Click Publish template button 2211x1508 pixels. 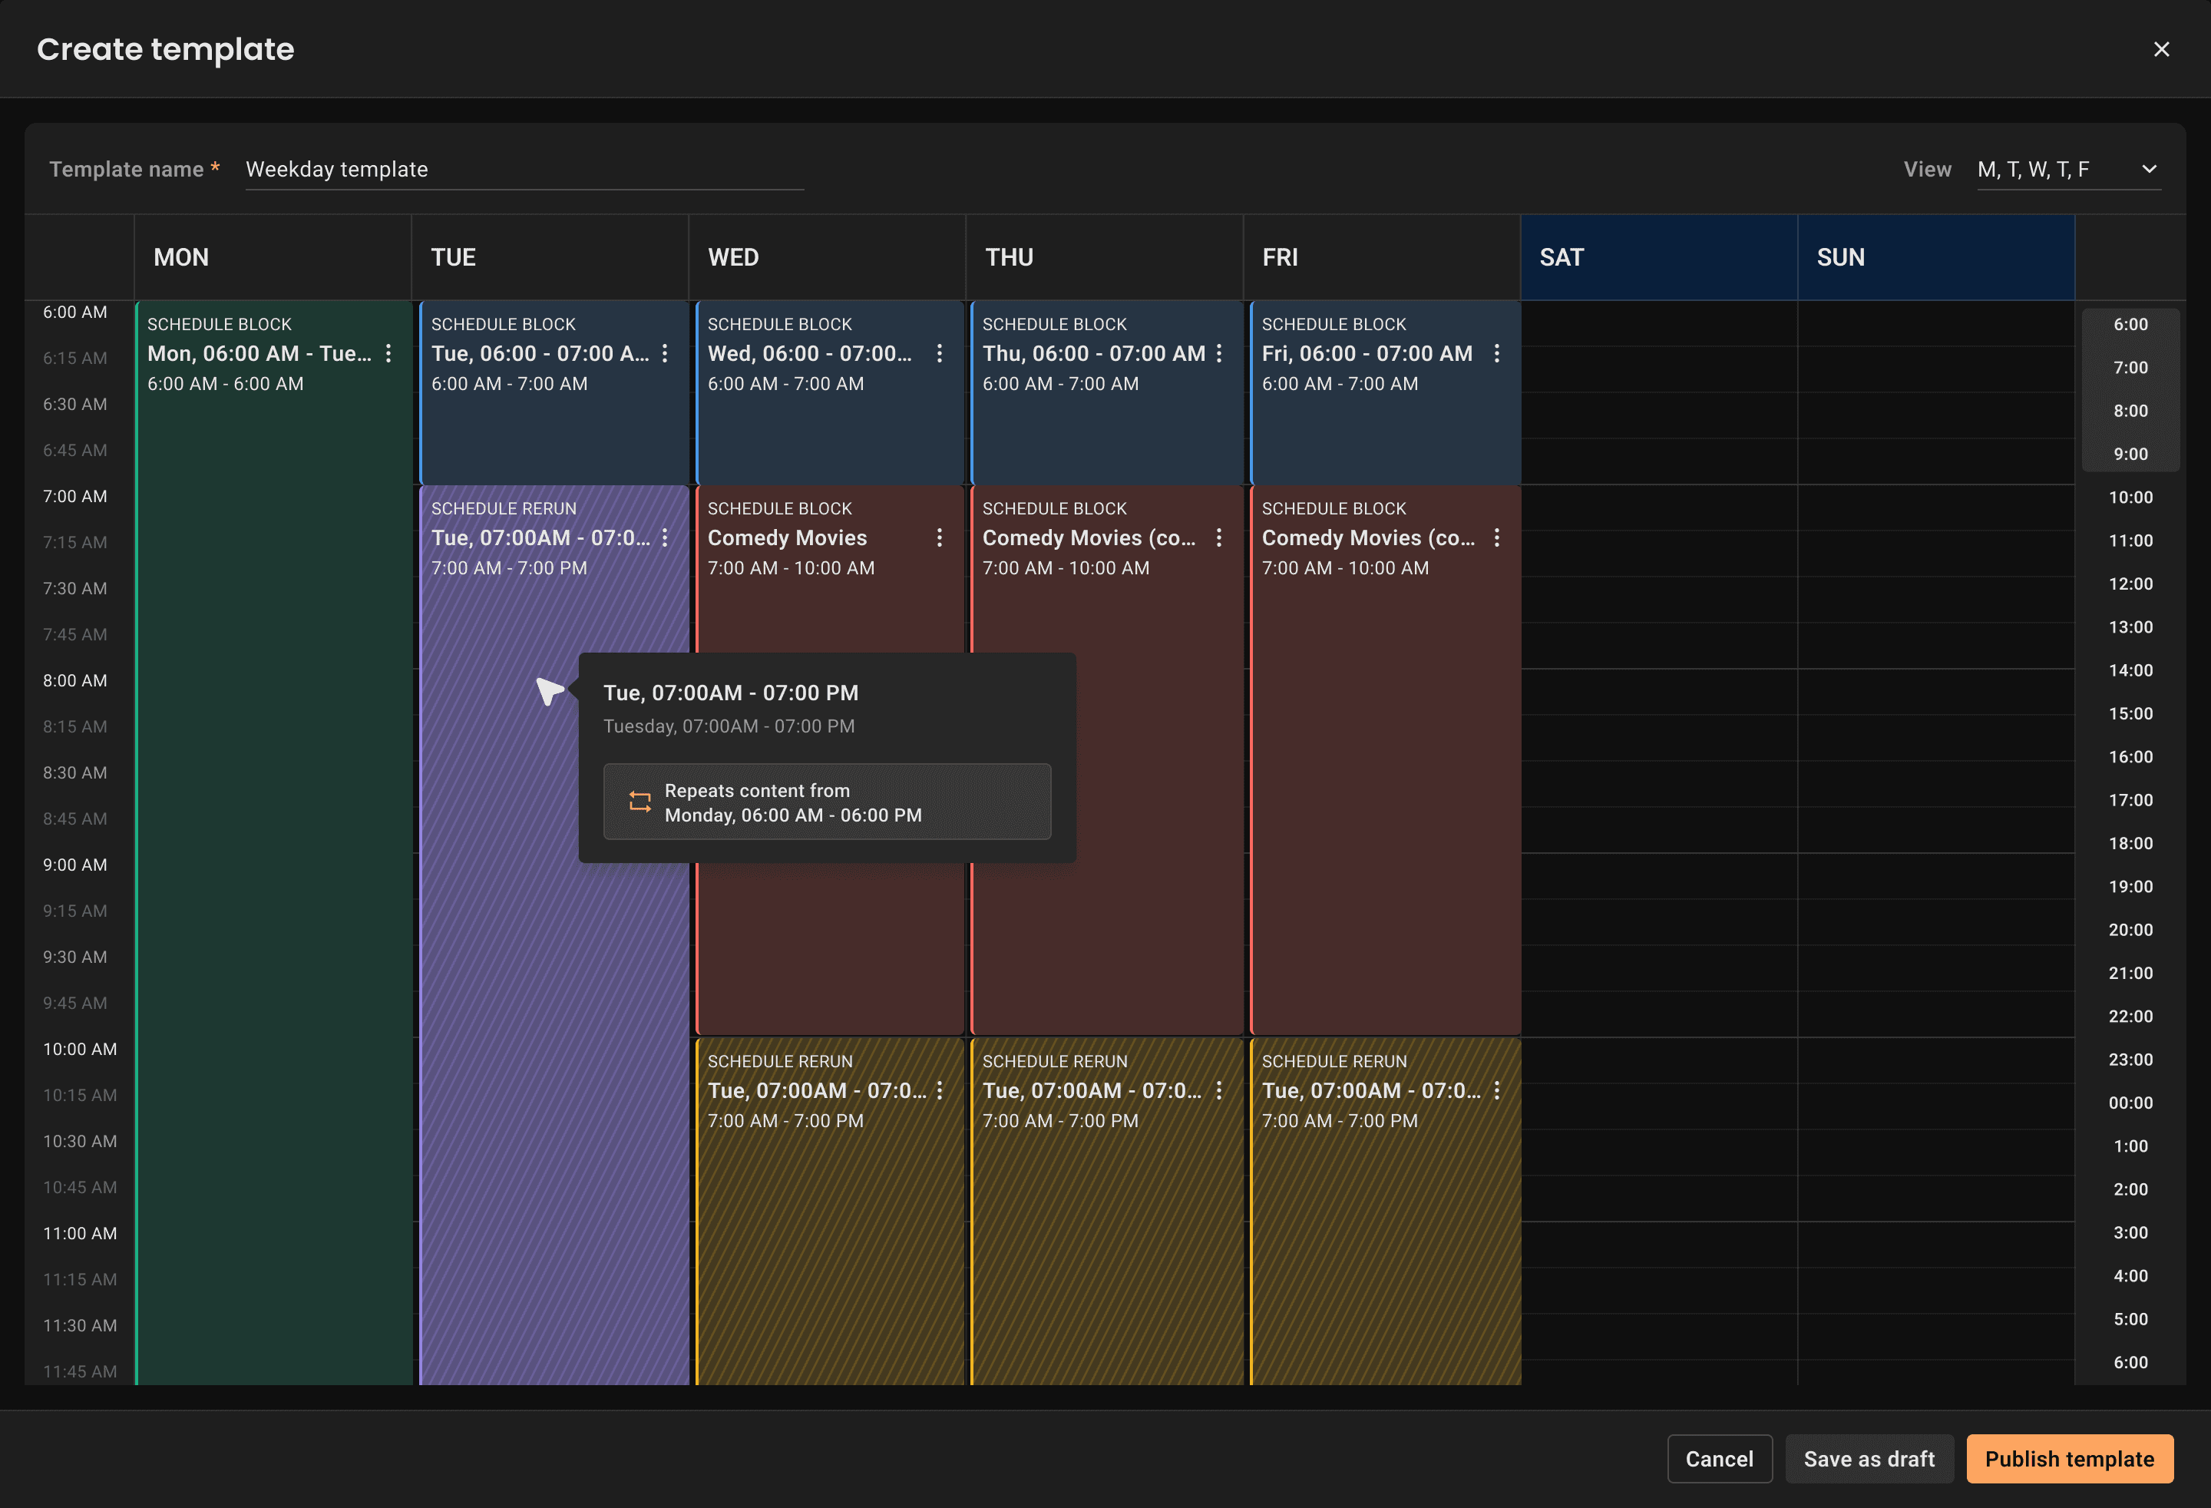tap(2068, 1459)
